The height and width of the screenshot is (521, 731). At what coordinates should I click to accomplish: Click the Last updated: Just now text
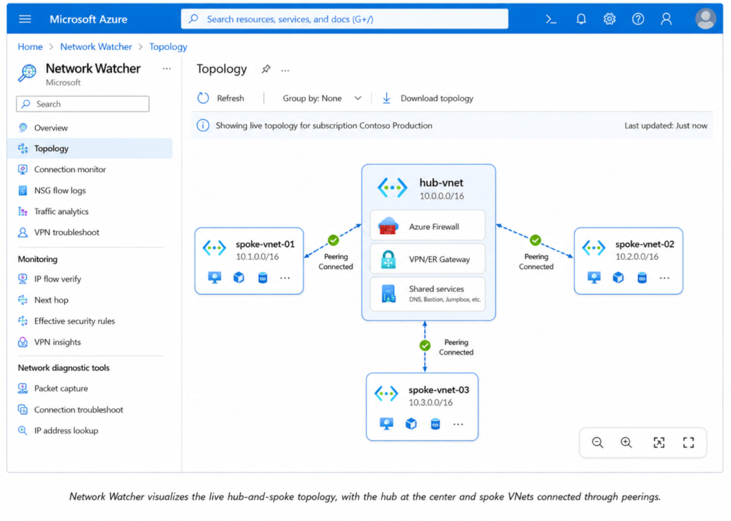click(666, 126)
